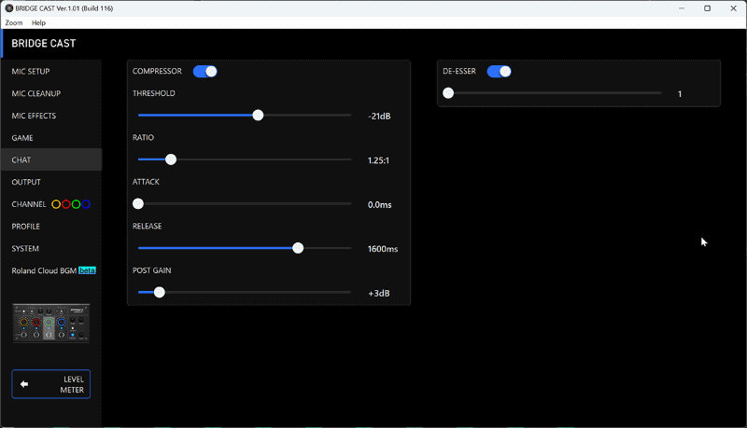Screen dimensions: 747x428
Task: Switch to MIC CLEANUP section
Action: [x=51, y=93]
